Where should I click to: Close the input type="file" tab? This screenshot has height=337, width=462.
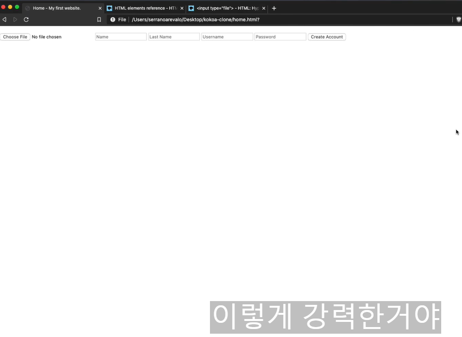pyautogui.click(x=264, y=8)
